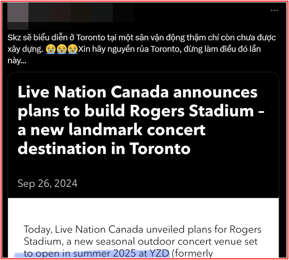Click "destination in Toronto" headline line

[x=104, y=148]
